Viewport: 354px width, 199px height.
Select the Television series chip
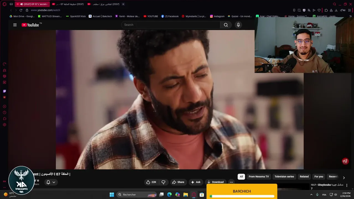284,177
